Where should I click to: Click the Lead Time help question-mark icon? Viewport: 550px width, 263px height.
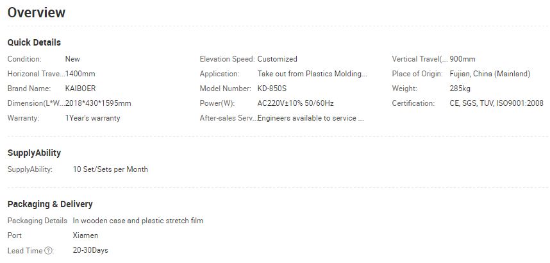49,251
